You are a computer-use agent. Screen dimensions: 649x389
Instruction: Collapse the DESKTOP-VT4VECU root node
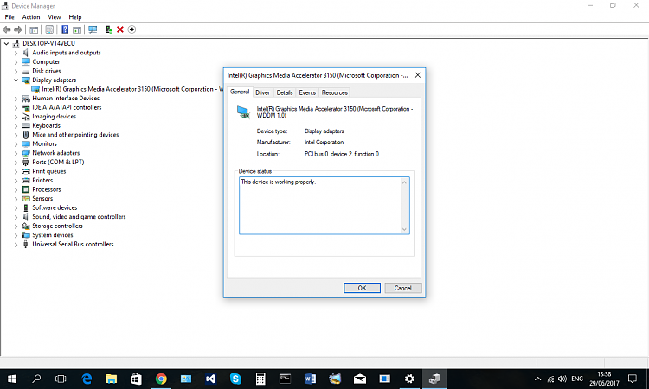coord(7,43)
